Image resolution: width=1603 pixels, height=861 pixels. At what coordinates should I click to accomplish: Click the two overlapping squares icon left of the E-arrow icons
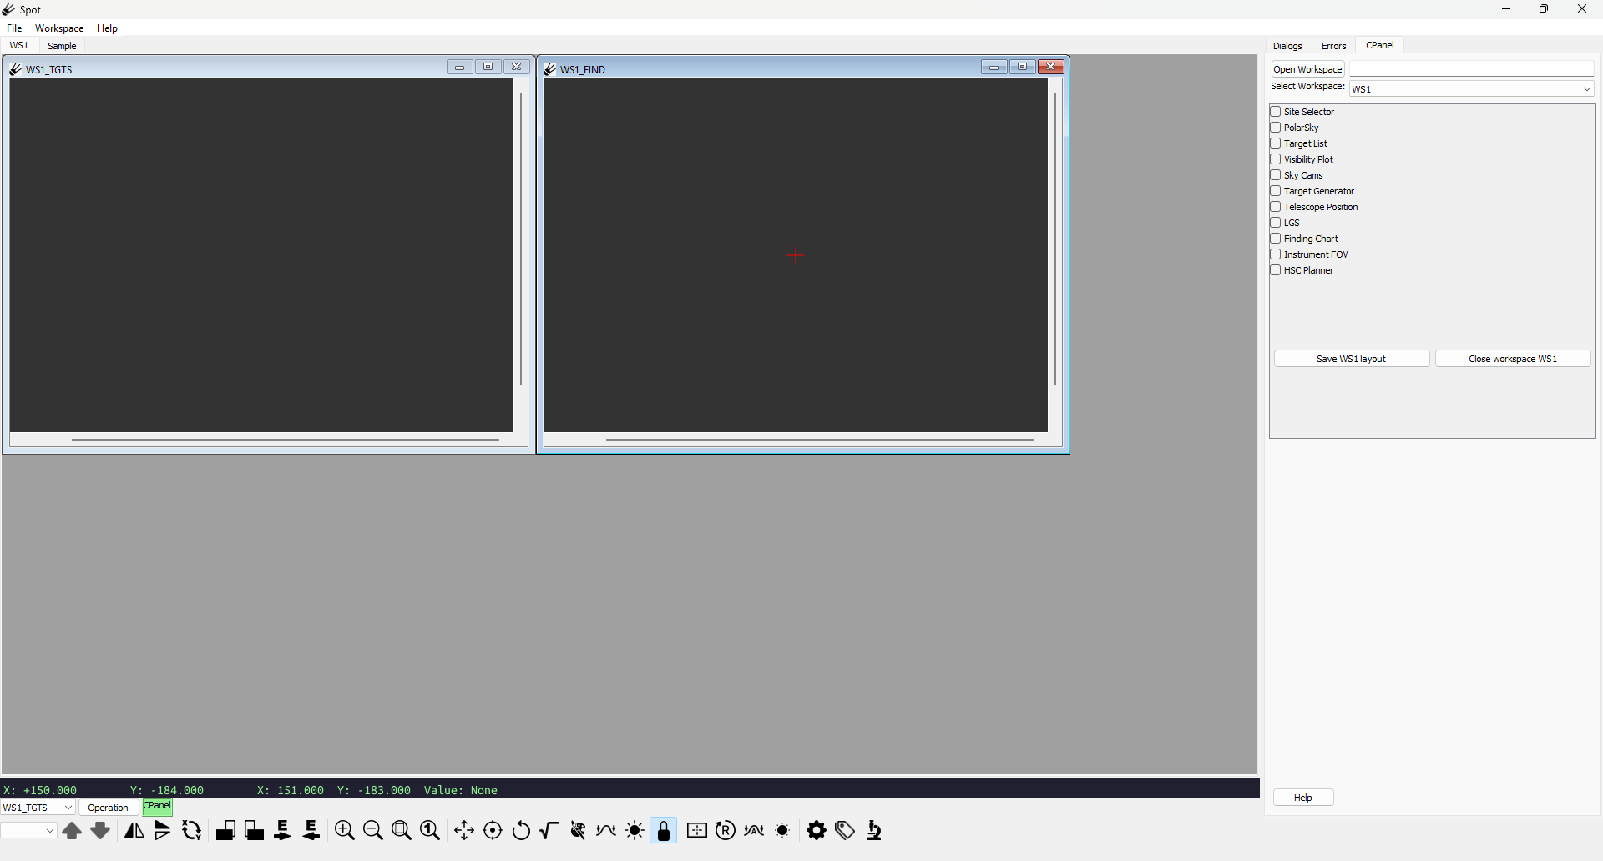tap(225, 831)
